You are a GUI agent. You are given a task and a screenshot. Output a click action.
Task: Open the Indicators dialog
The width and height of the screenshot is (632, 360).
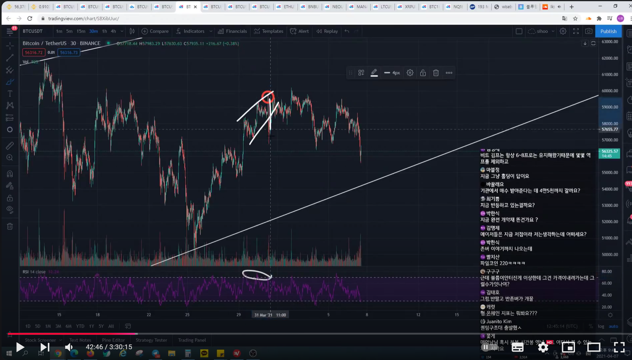tap(190, 31)
